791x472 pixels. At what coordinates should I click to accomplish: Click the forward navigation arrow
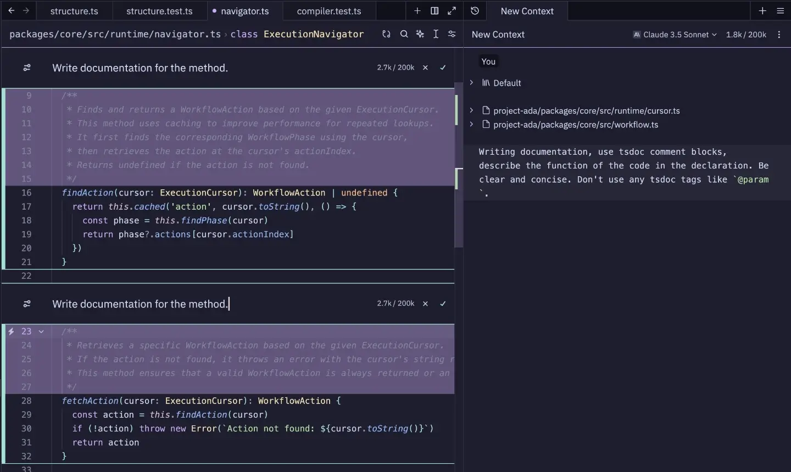[26, 11]
